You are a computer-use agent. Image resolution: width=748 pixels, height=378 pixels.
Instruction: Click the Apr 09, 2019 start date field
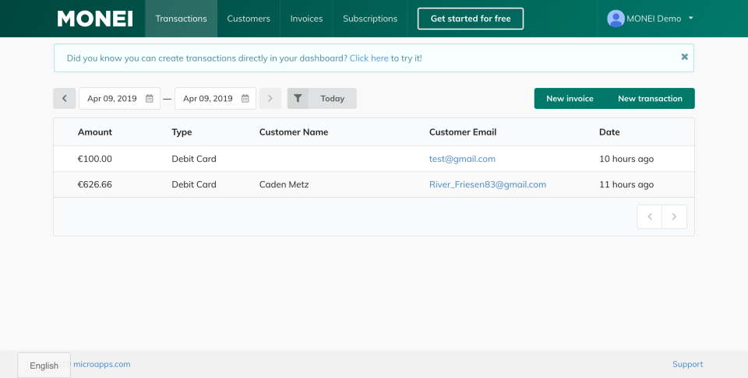pos(111,99)
